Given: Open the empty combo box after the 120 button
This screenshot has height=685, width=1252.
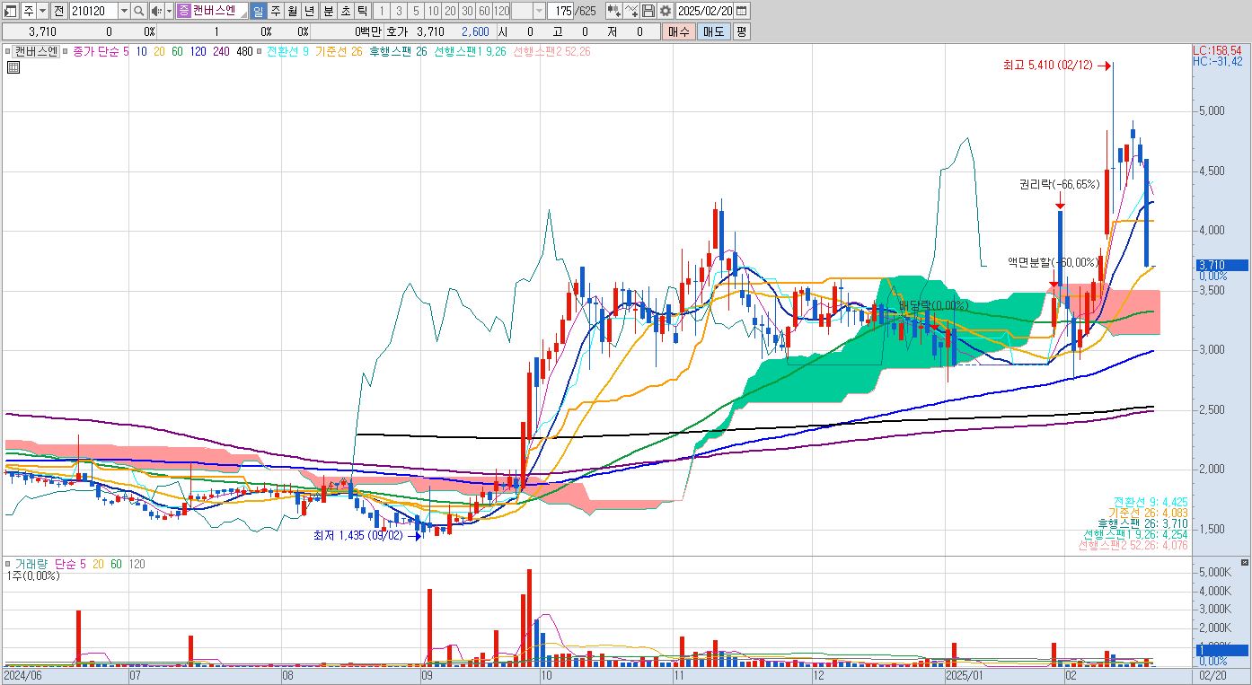Looking at the screenshot, I should point(529,11).
